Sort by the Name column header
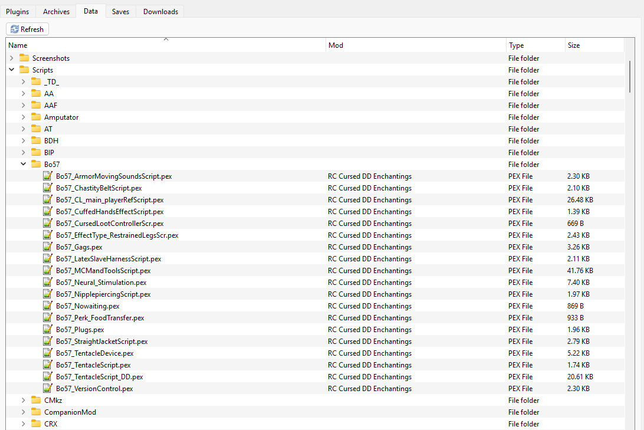 (166, 45)
